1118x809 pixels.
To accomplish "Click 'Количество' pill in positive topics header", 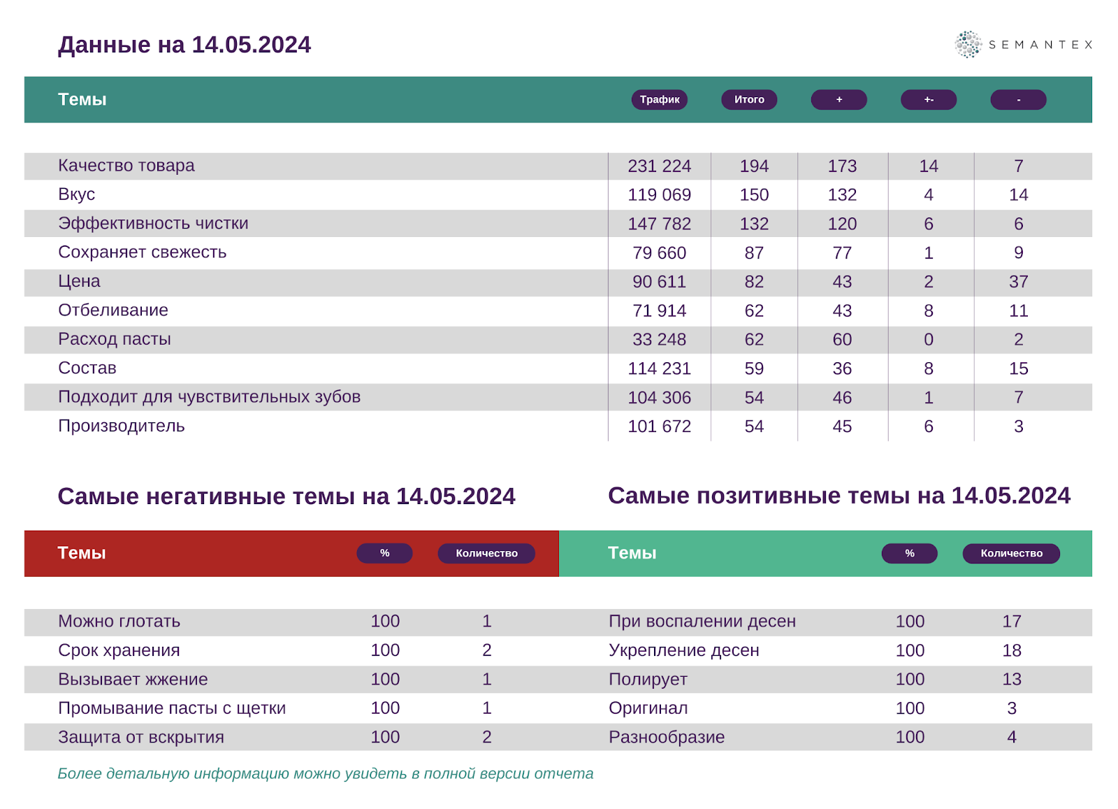I will (x=1011, y=553).
